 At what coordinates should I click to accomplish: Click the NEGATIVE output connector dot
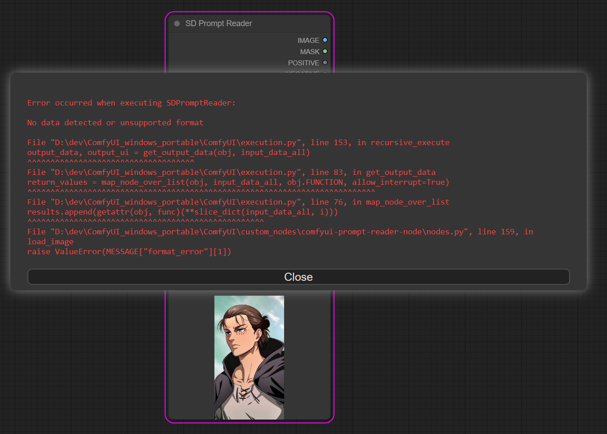click(x=325, y=72)
